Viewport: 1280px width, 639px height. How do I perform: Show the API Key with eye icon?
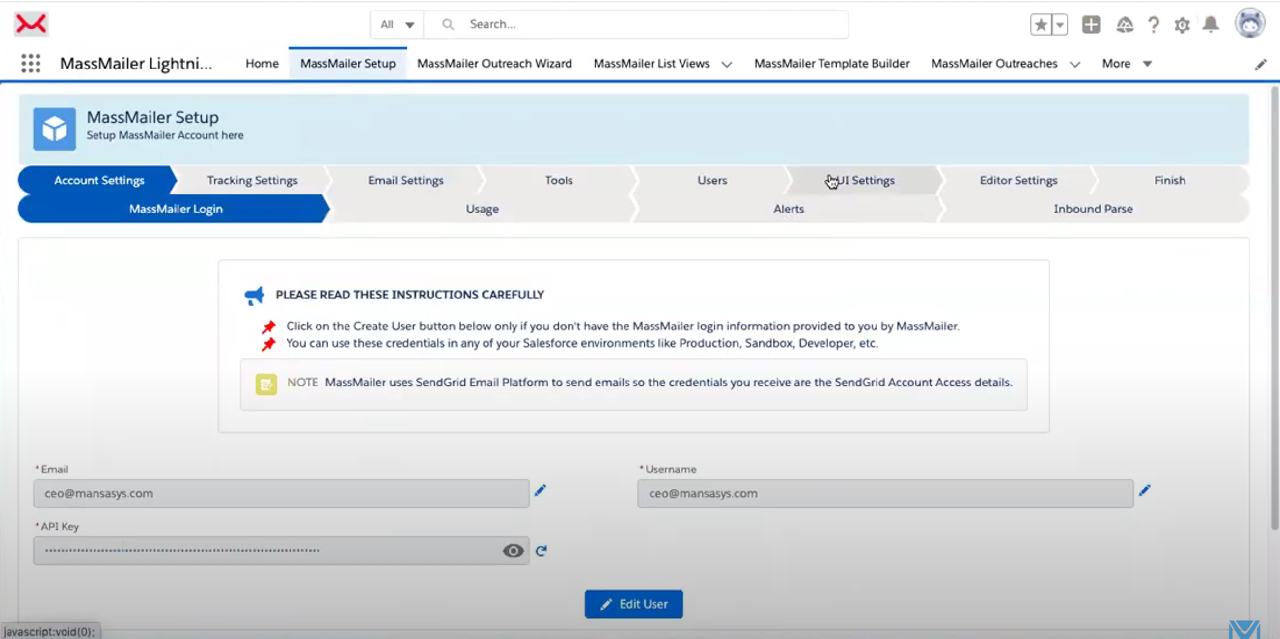coord(513,551)
